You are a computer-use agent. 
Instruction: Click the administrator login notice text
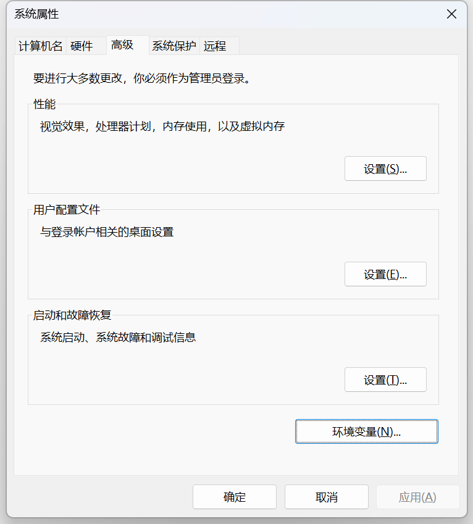point(142,78)
